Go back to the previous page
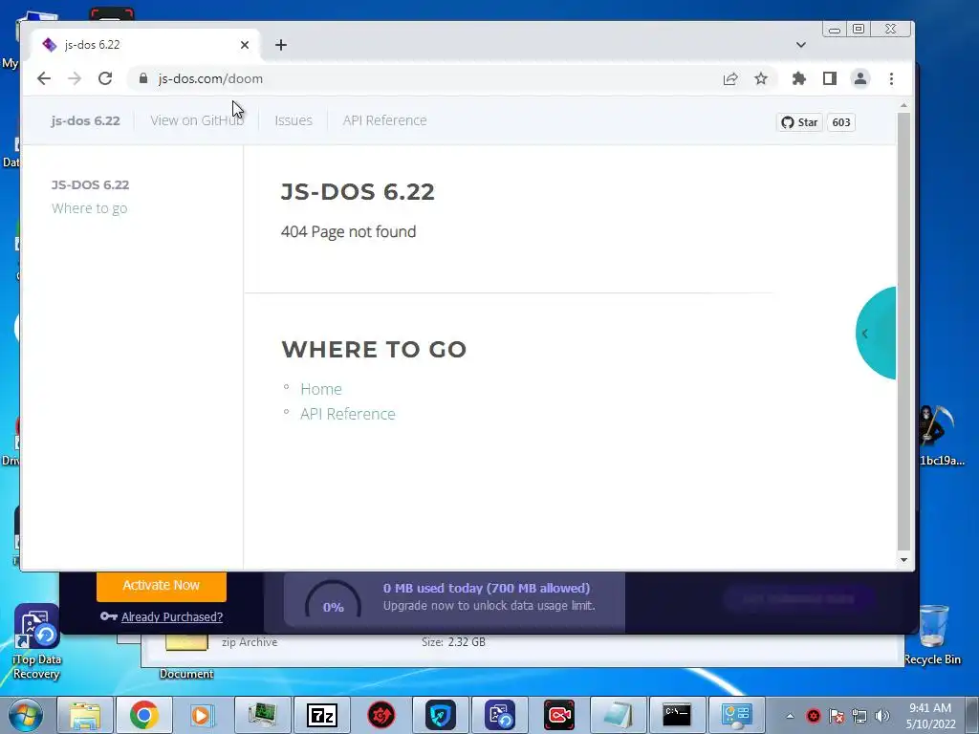 44,78
